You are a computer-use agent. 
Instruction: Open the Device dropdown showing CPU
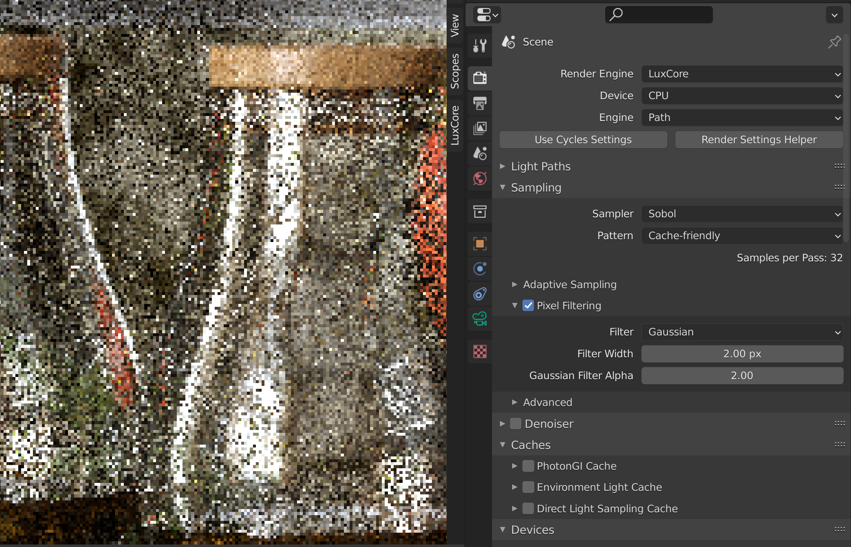742,96
